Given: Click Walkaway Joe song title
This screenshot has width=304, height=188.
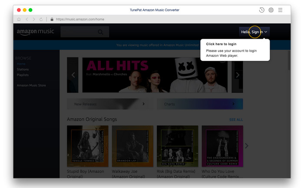Looking at the screenshot, I should (x=129, y=174).
